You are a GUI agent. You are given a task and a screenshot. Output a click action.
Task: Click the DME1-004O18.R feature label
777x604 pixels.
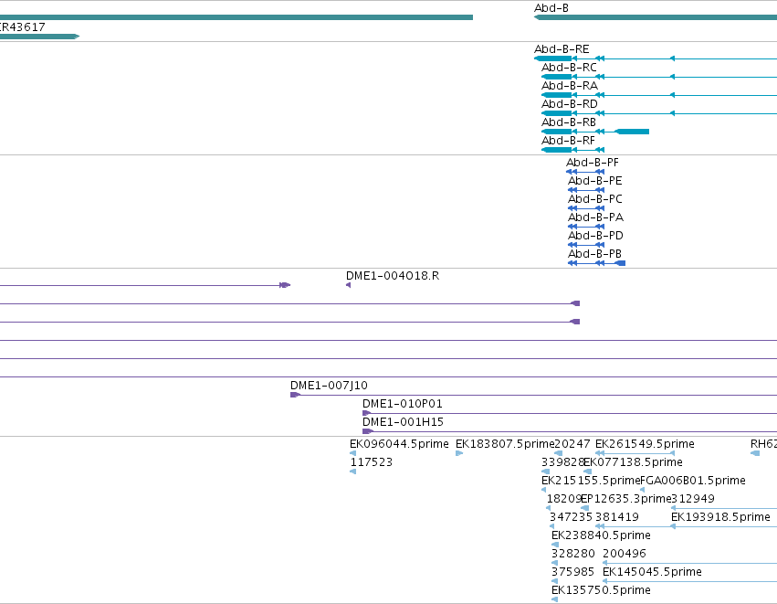(393, 276)
